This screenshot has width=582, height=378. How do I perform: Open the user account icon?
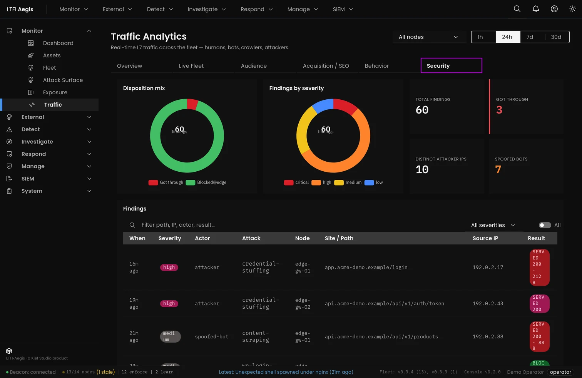click(x=554, y=9)
